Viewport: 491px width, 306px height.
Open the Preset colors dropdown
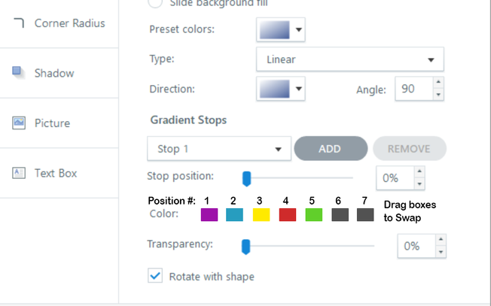[x=281, y=30]
